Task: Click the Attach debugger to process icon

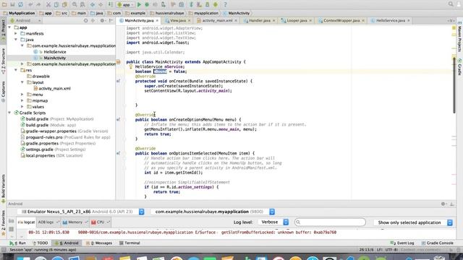Action: point(163,4)
